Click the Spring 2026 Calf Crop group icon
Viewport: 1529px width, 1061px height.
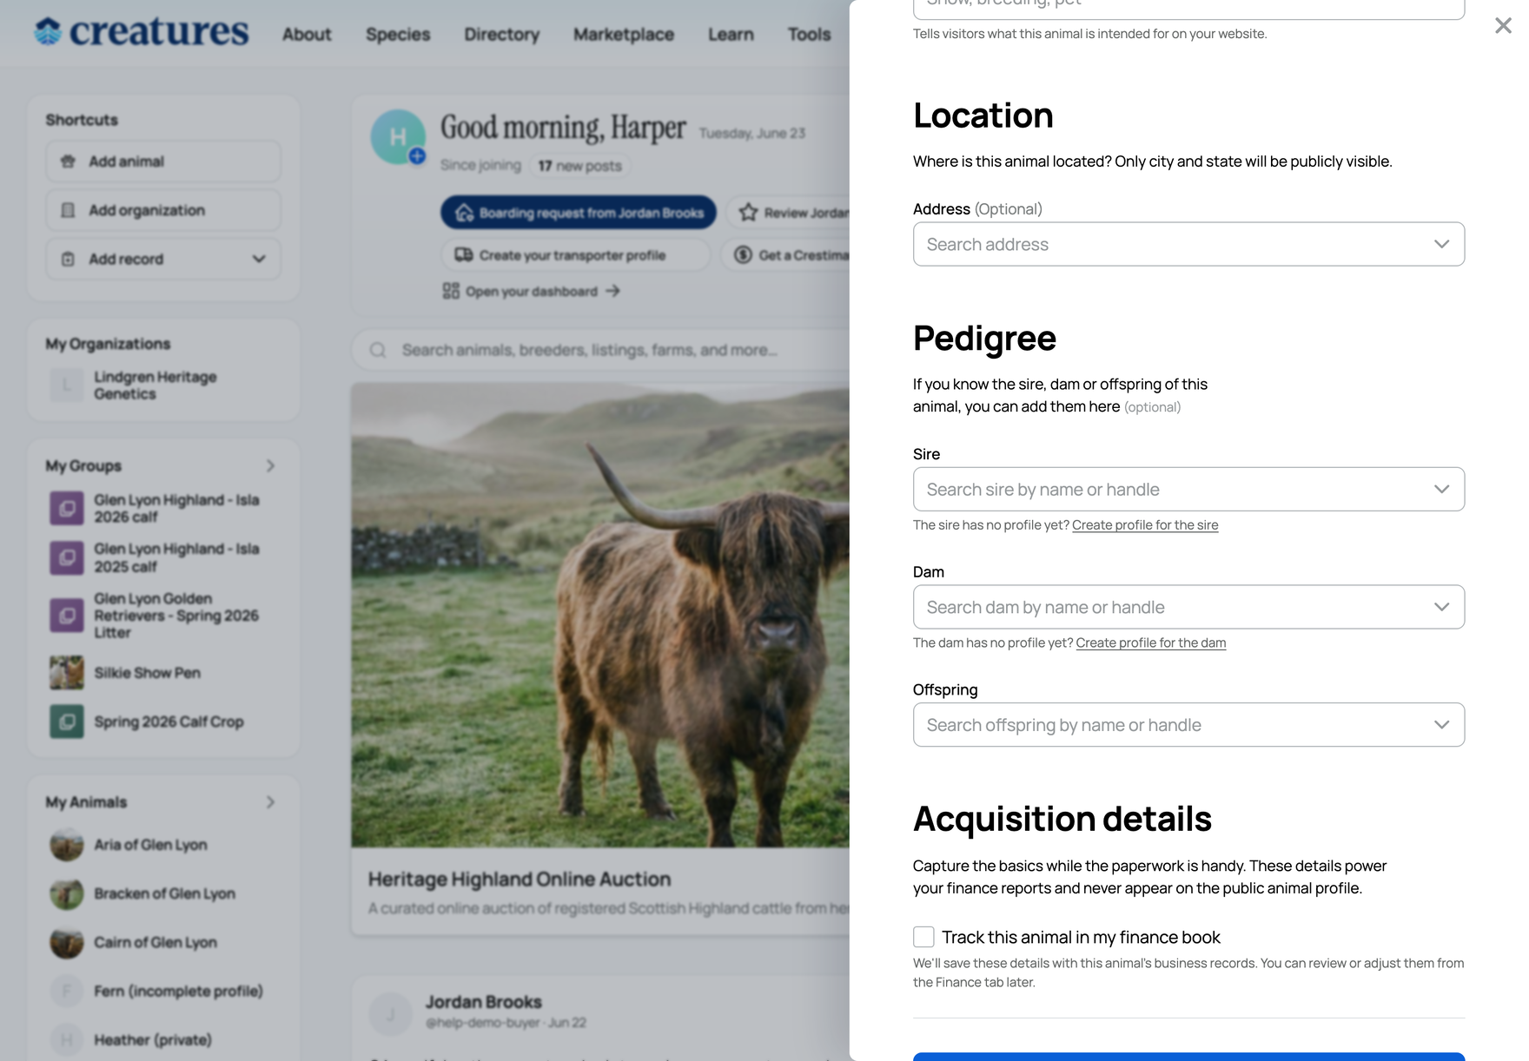(x=67, y=722)
